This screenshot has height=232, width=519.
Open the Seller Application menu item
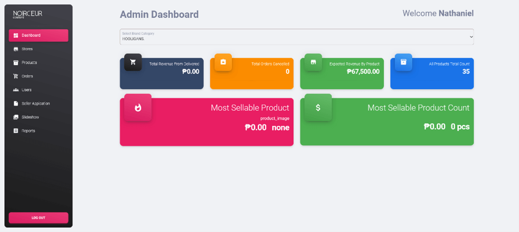[x=36, y=104]
